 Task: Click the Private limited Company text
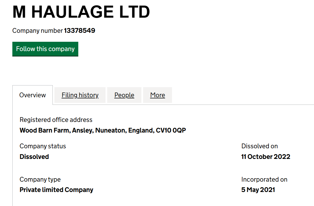point(56,190)
